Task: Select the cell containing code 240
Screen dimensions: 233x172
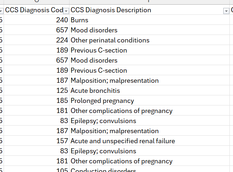Action: coord(36,20)
